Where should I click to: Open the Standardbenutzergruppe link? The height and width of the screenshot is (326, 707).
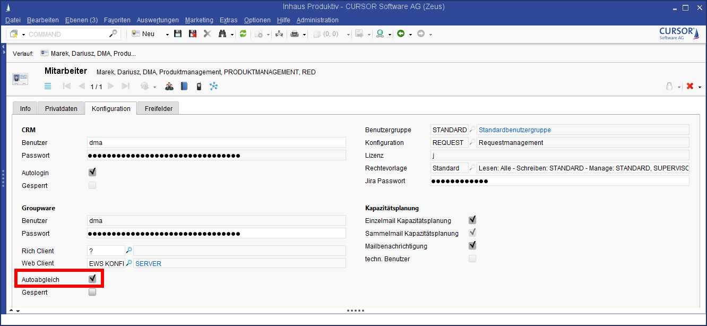tap(514, 130)
